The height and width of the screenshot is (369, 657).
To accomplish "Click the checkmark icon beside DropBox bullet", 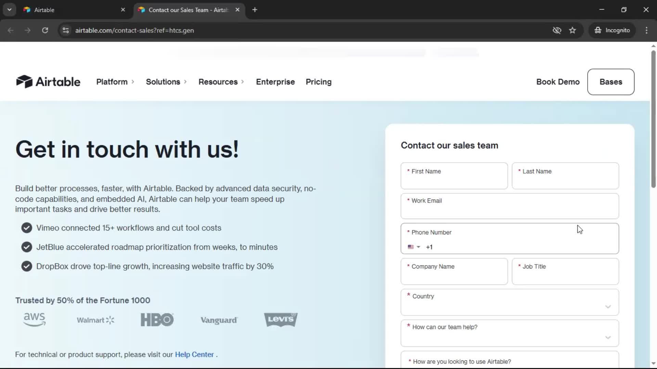I will tap(27, 266).
